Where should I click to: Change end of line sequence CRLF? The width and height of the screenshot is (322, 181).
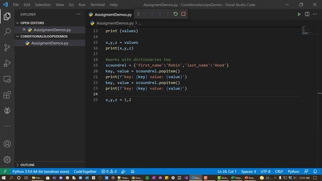point(279,171)
